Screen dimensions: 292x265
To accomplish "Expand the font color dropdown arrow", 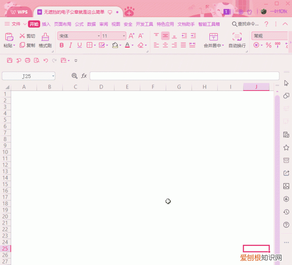I will click(x=132, y=45).
